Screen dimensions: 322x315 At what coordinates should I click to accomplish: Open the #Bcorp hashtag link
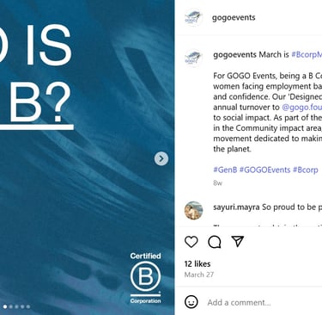pos(306,170)
